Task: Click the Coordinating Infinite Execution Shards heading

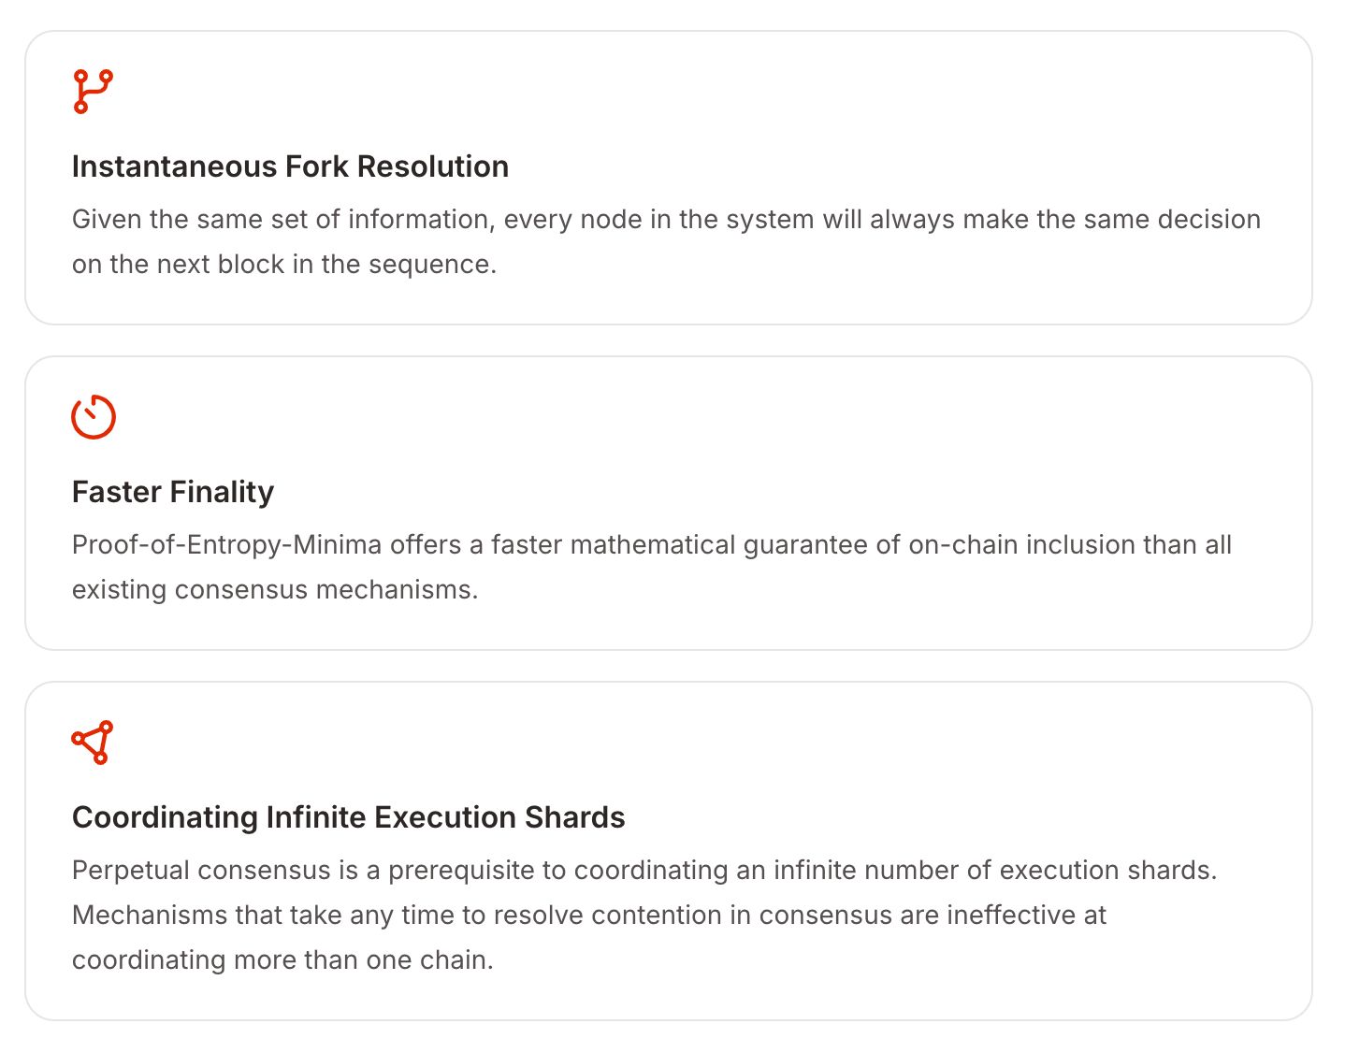Action: coord(348,817)
